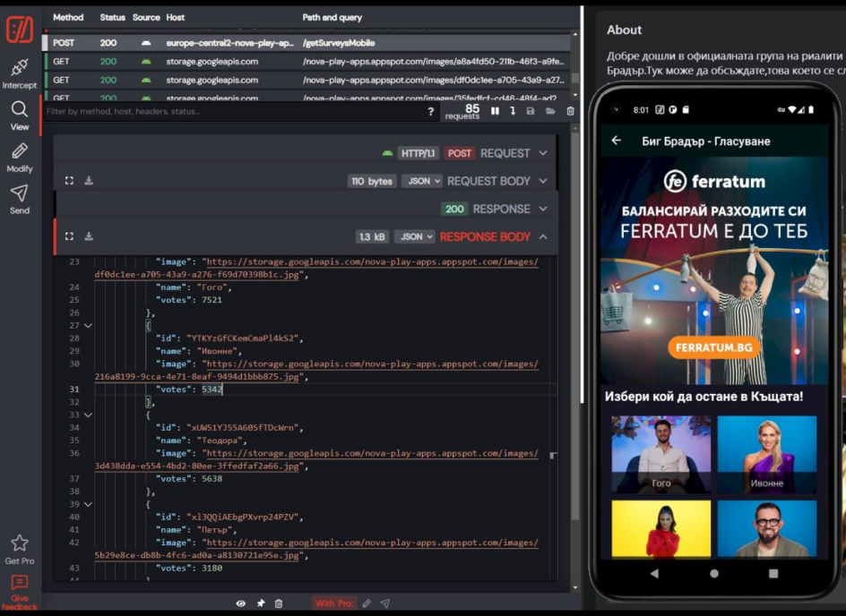This screenshot has width=846, height=616.
Task: Select the POST getSurveysMobile request row
Action: [305, 43]
